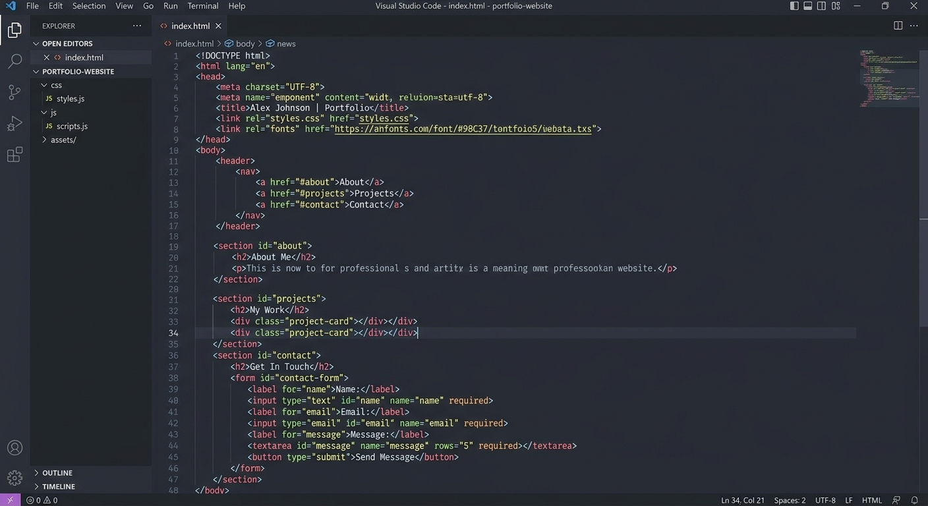Screen dimensions: 928x506
Task: Open the Accounts menu
Action: point(14,447)
